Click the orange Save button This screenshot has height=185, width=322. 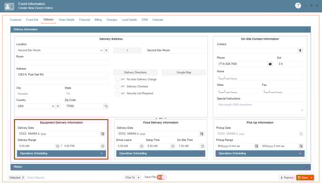[x=303, y=178]
